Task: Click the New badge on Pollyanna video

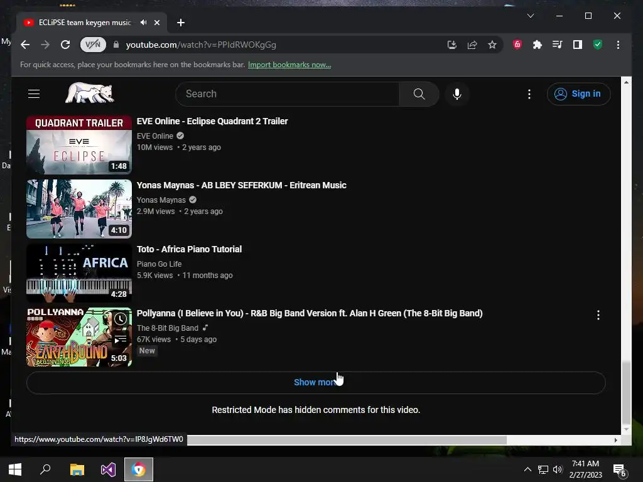Action: (147, 351)
